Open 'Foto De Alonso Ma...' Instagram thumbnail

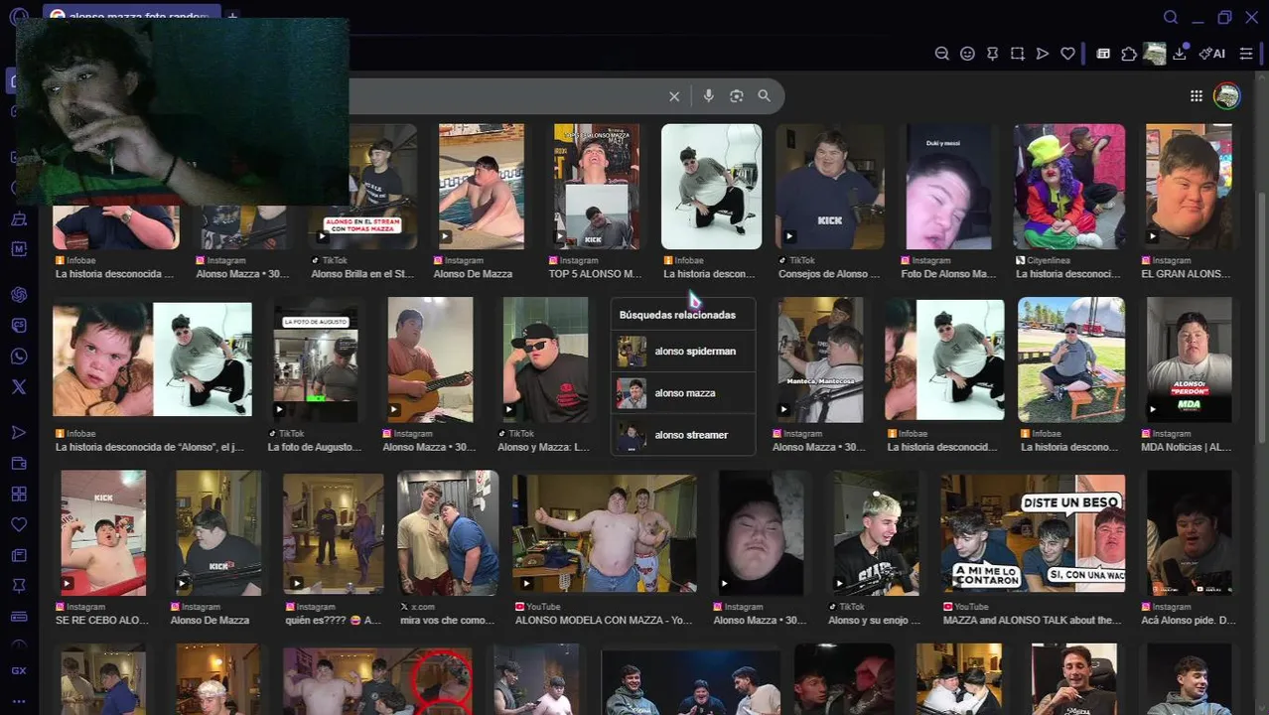click(948, 186)
